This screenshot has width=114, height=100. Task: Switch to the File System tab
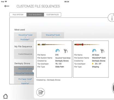(x=18, y=14)
